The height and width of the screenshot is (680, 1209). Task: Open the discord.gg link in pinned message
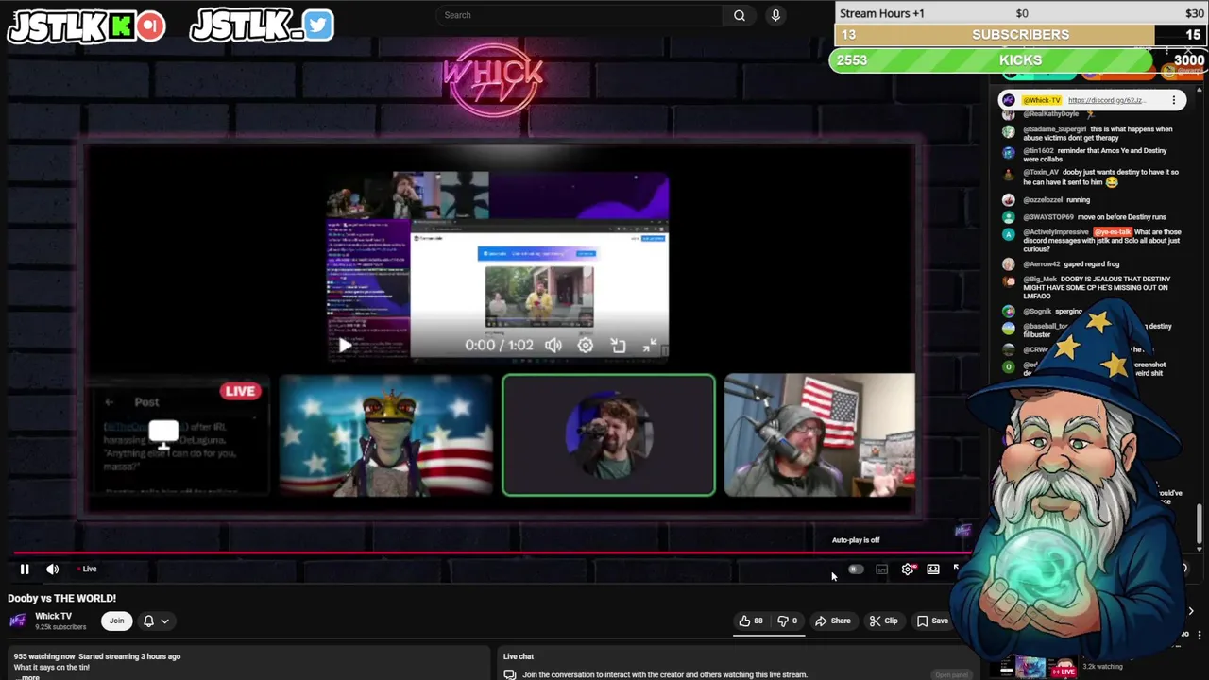coord(1106,100)
